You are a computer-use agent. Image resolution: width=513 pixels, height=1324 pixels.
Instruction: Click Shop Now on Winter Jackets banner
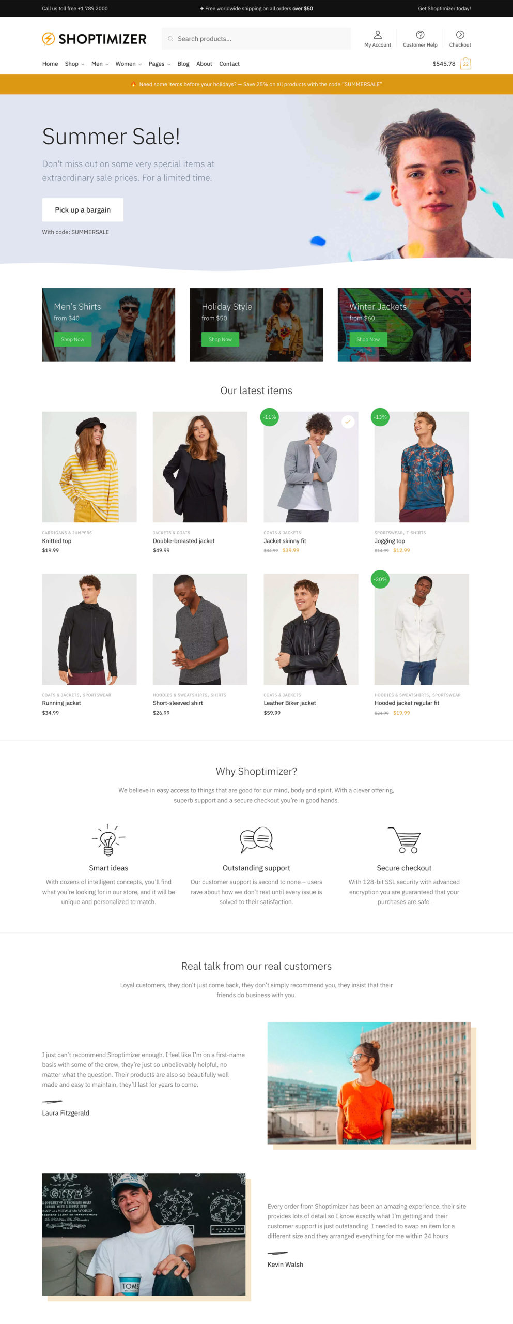coord(368,339)
